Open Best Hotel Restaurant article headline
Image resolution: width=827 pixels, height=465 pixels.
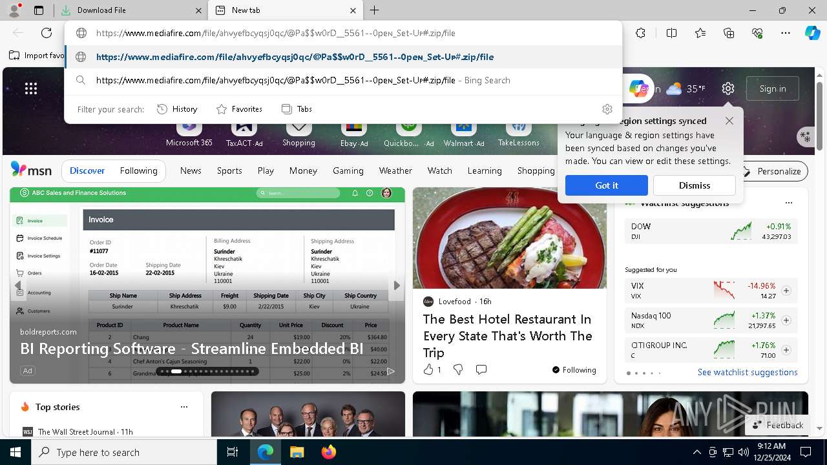(x=508, y=336)
